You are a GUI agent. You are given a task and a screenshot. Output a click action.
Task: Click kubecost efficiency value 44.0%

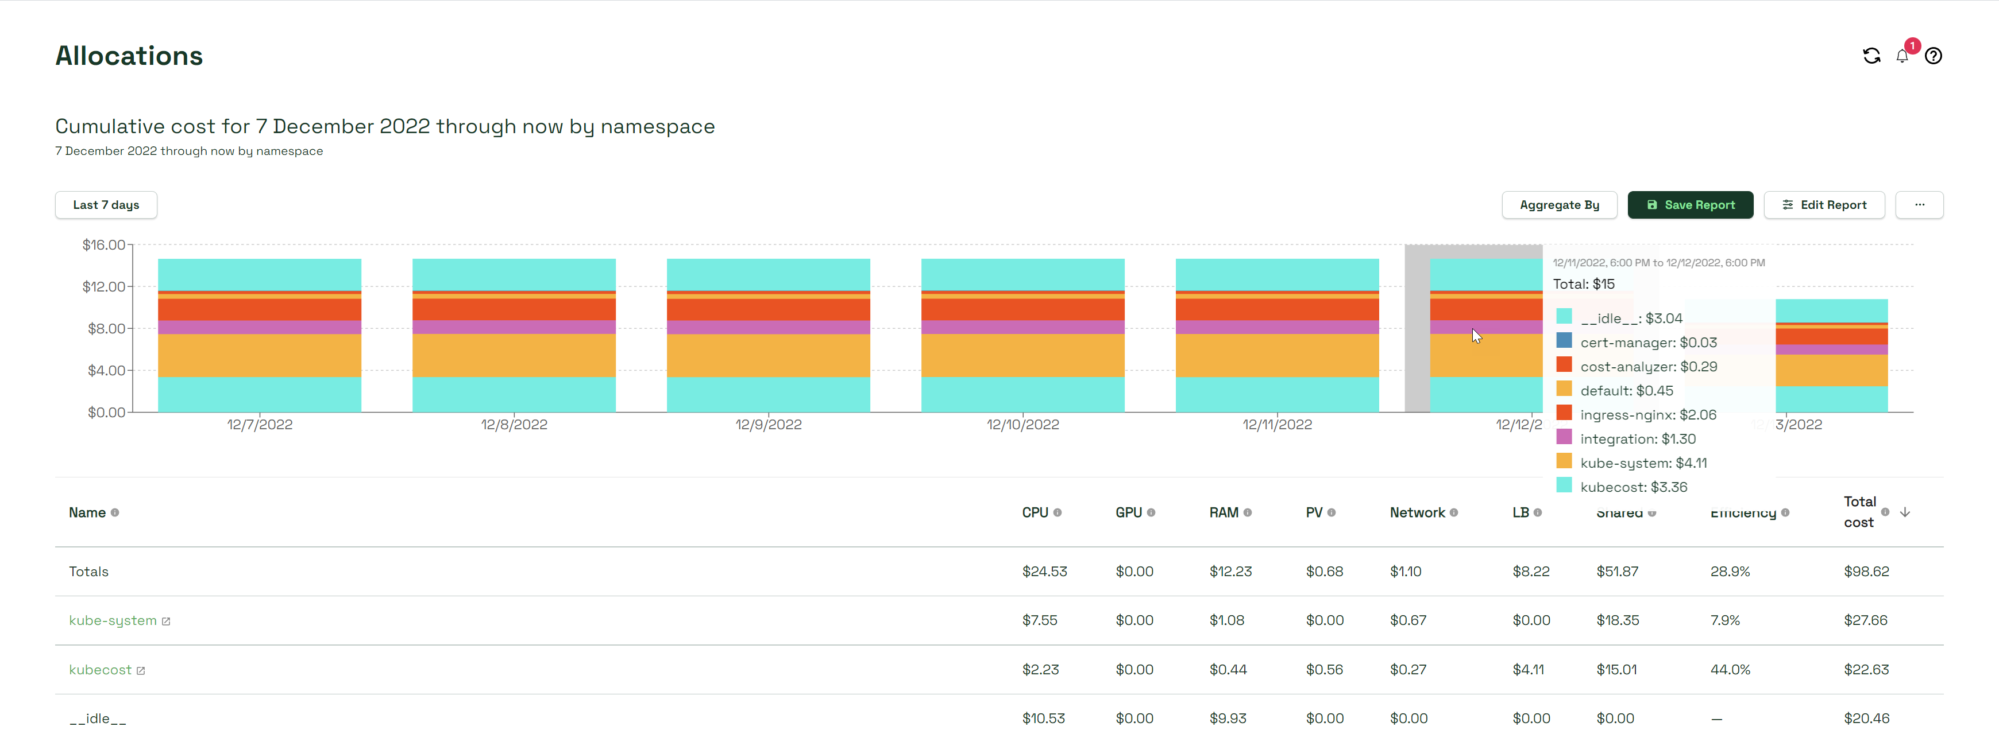1730,669
